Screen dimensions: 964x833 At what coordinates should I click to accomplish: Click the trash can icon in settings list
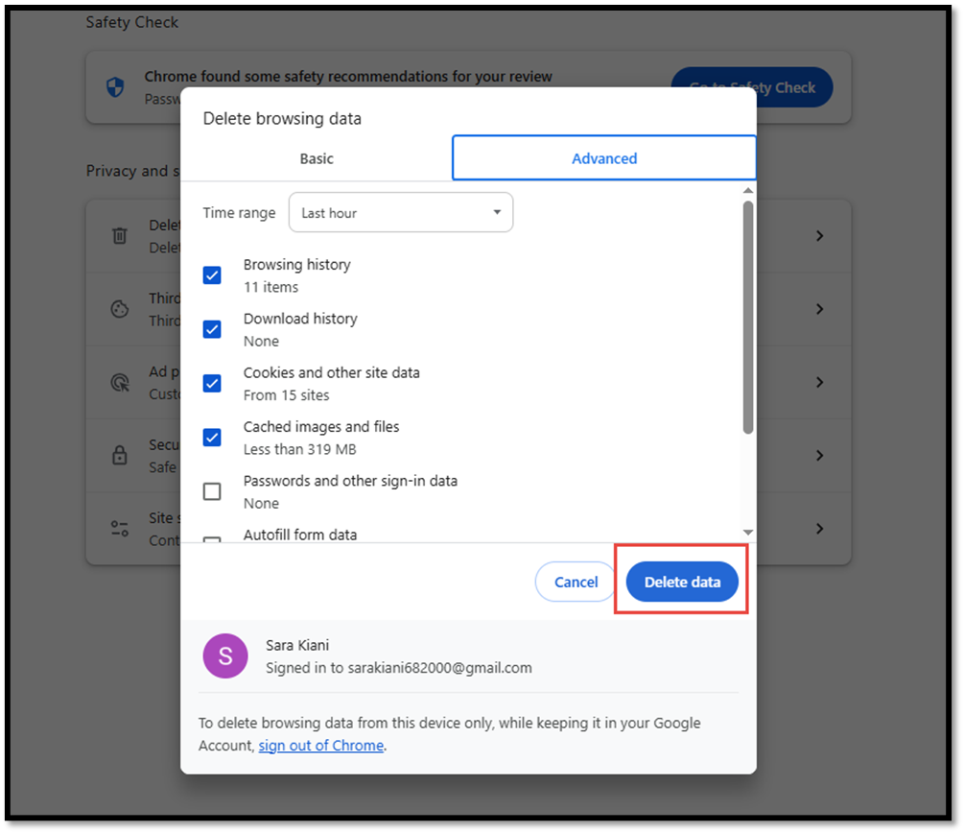[120, 236]
